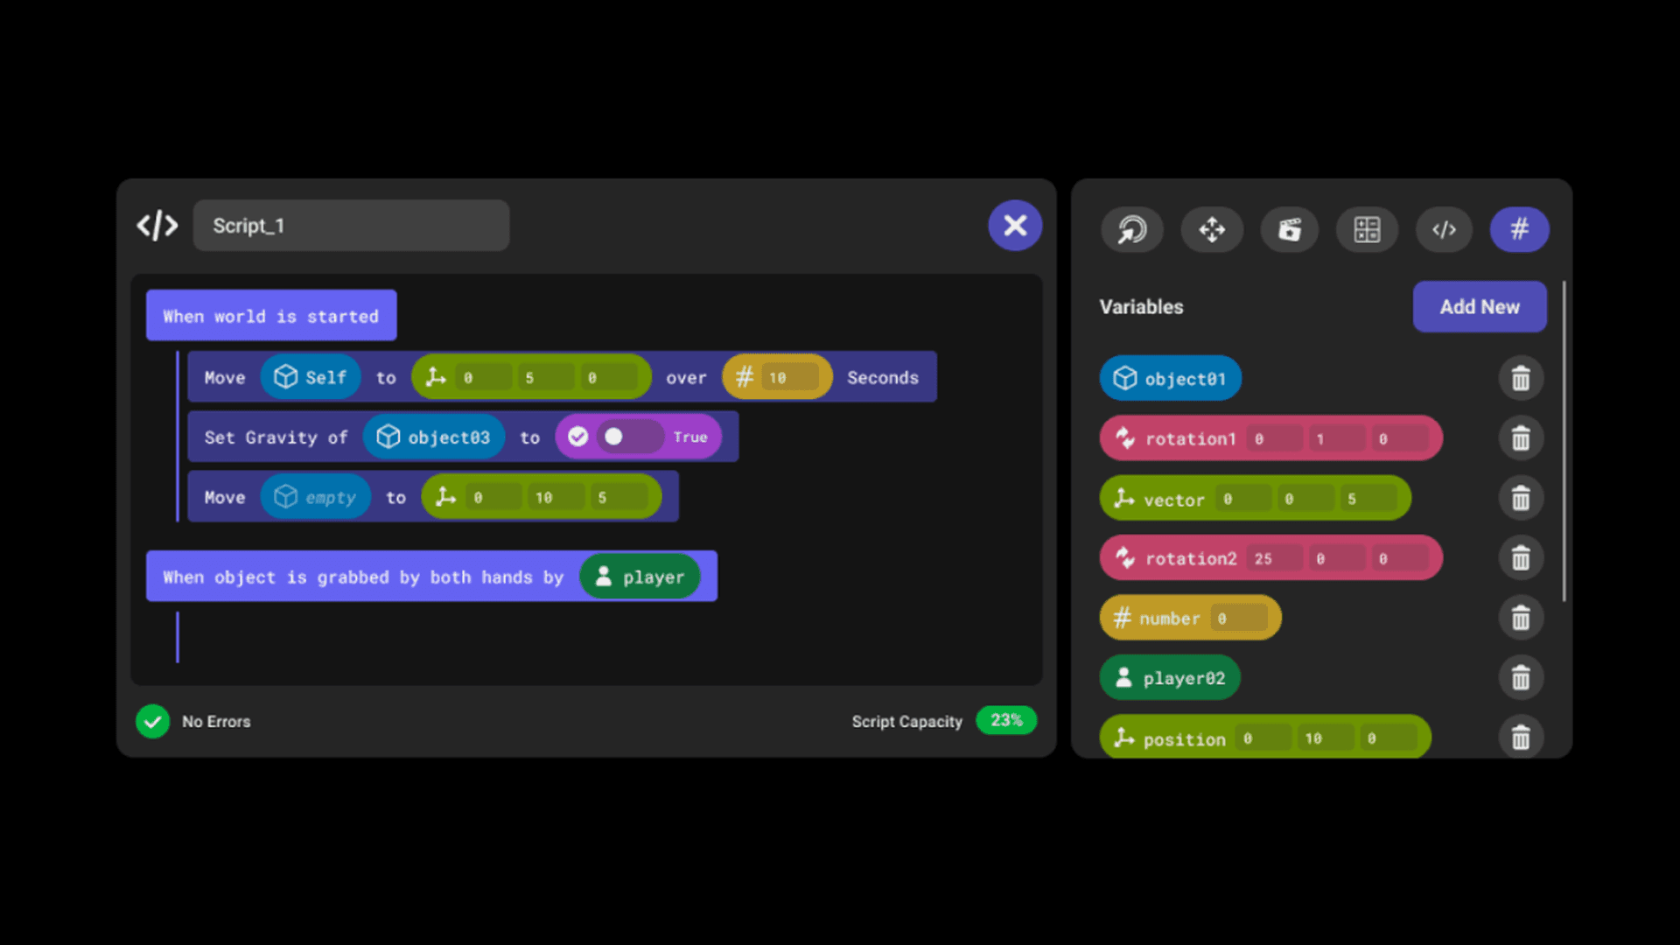Delete the object01 variable with trash icon
Viewport: 1680px width, 945px height.
[x=1521, y=378]
